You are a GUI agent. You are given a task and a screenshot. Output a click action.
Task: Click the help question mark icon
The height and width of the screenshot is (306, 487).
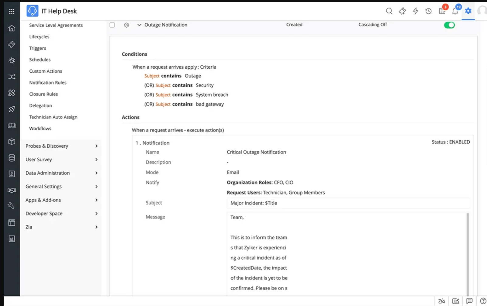[x=483, y=301]
